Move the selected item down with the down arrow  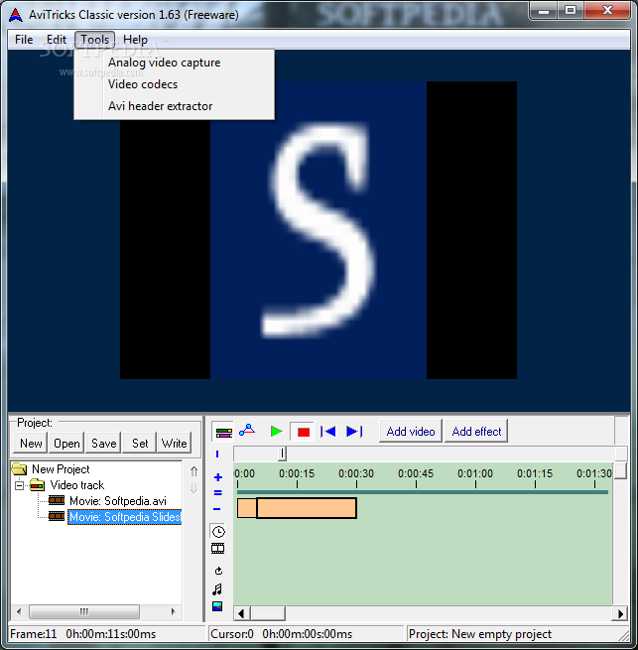click(x=193, y=488)
